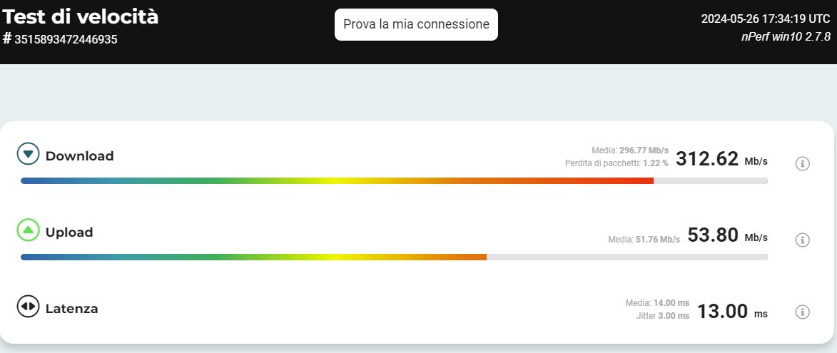837x353 pixels.
Task: Click the hash symbol before test ID
Action: [7, 38]
